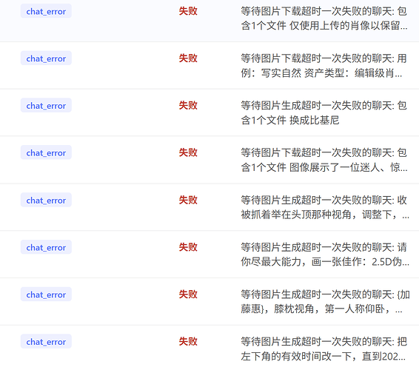Select 失败 status in the 2.5D伪 row
Image resolution: width=419 pixels, height=370 pixels.
point(188,247)
